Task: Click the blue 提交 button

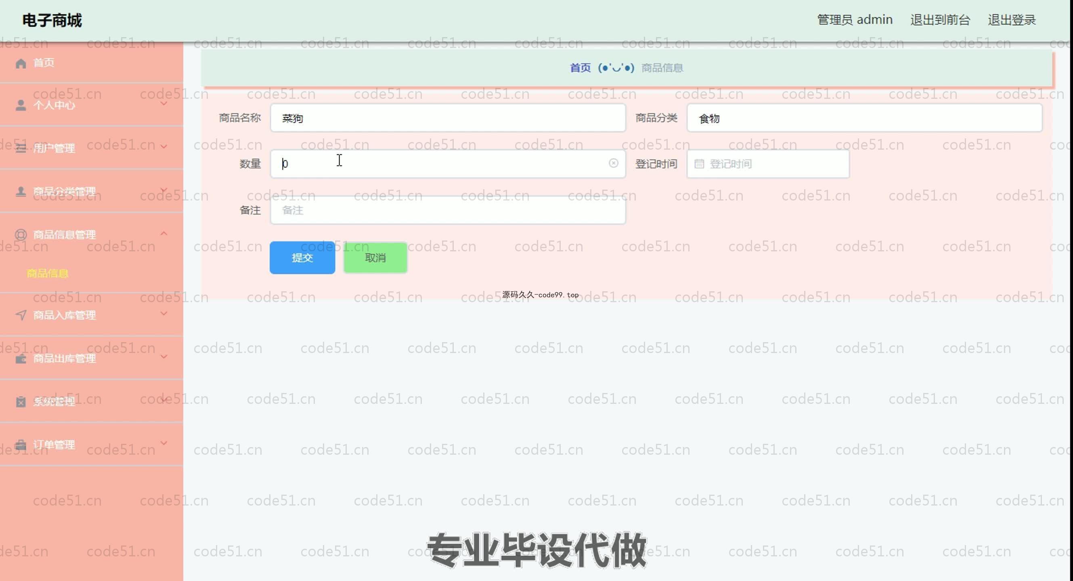Action: 302,258
